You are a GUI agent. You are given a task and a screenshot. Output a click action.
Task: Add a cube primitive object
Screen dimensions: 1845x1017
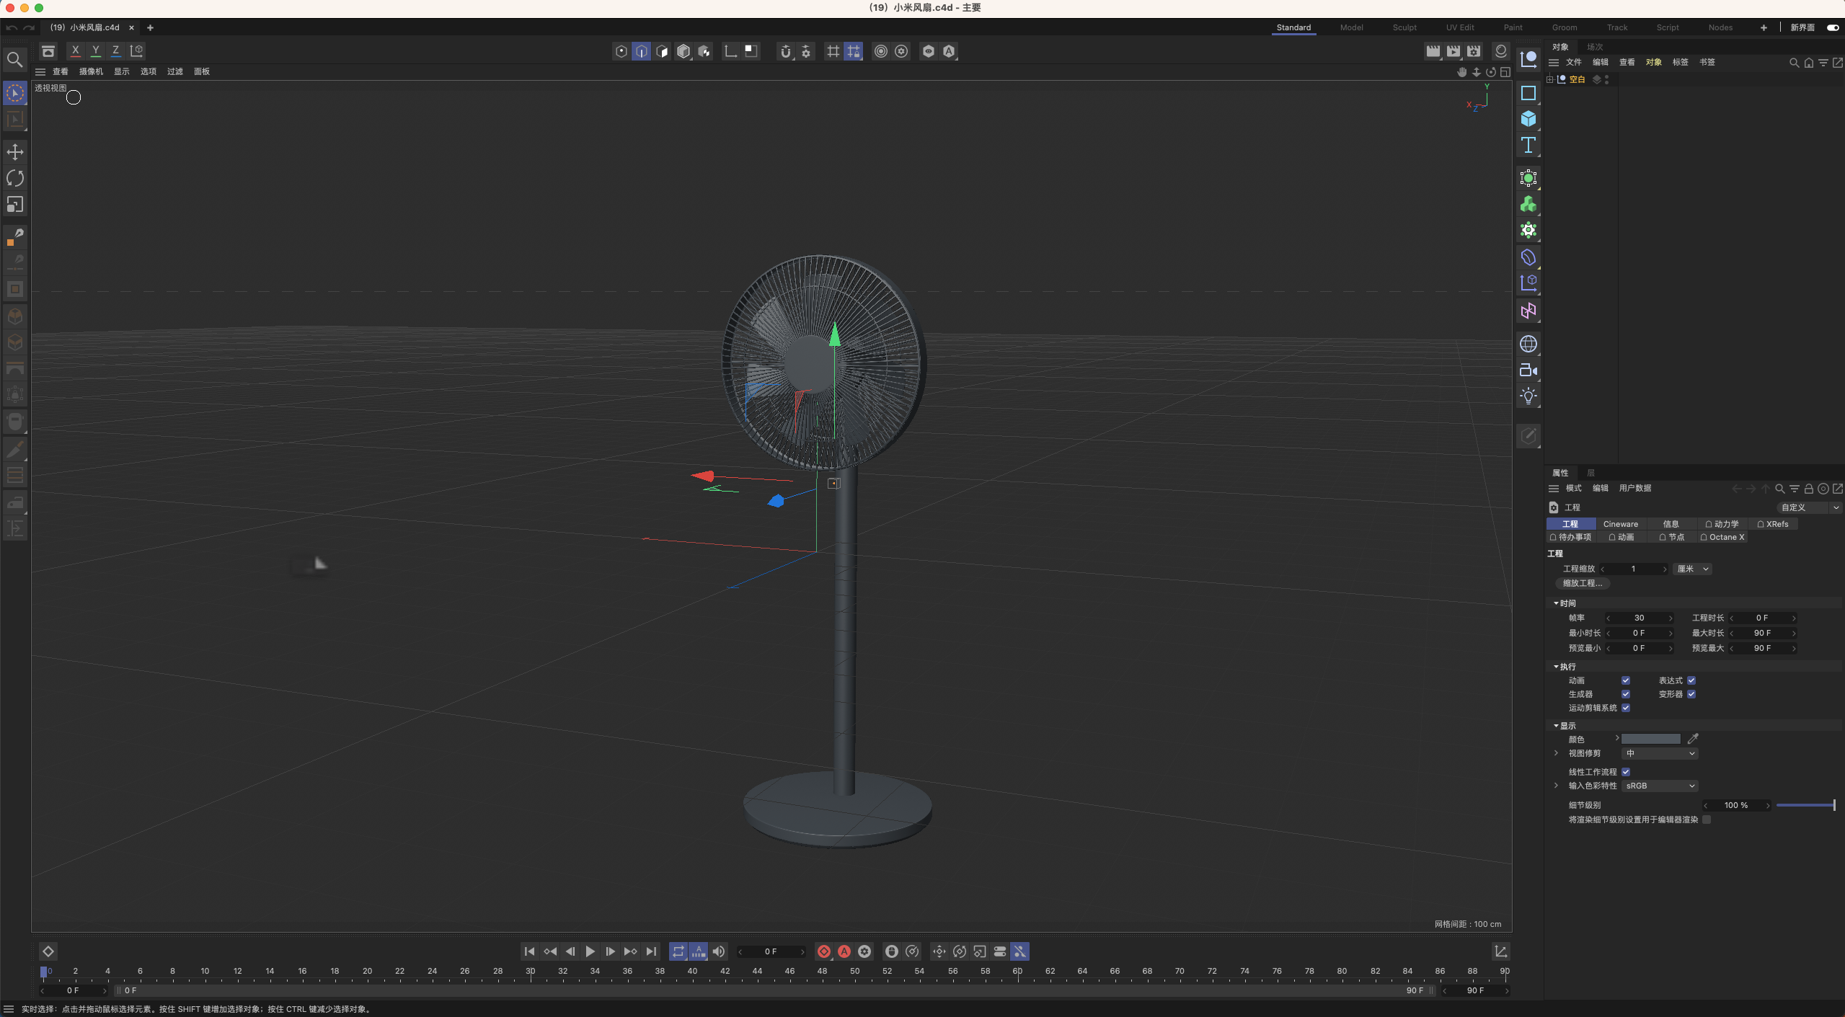tap(1528, 119)
